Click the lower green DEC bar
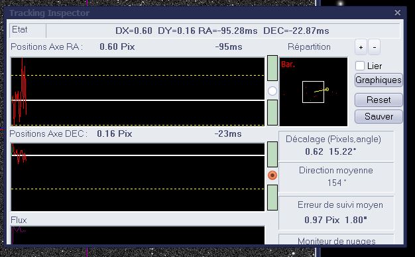Screen dimensions: 415x257 [272, 198]
